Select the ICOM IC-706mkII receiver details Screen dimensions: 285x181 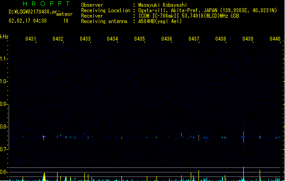point(188,16)
